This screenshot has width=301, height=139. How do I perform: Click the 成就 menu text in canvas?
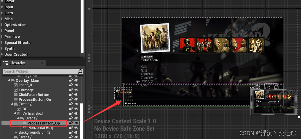(144, 67)
